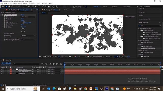Open the Antialiasing dropdown (Low)
The height and width of the screenshot is (91, 163).
(x=28, y=40)
